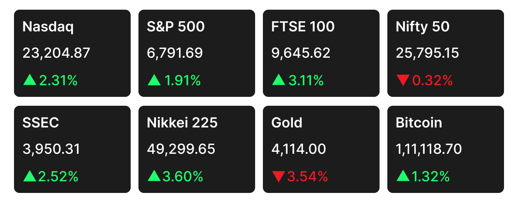The height and width of the screenshot is (203, 518).
Task: Click the green up triangle for S&P 500
Action: point(154,81)
